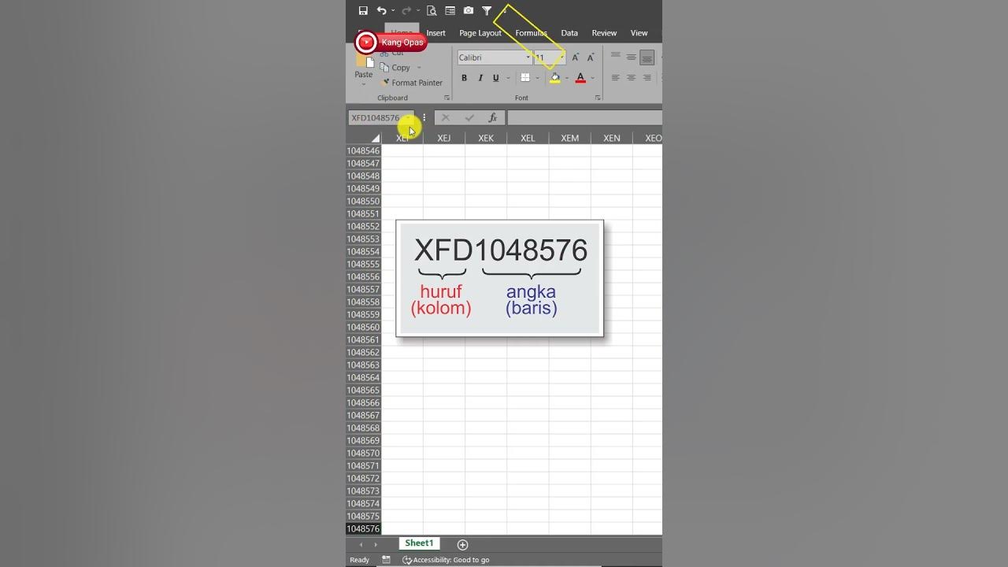Toggle Bold formatting
Viewport: 1008px width, 567px height.
tap(464, 78)
